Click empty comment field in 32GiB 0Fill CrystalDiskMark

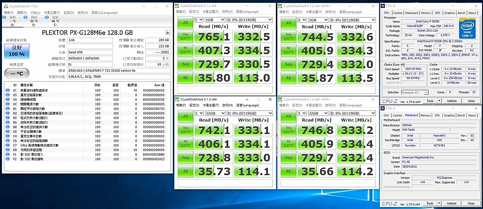(328, 183)
